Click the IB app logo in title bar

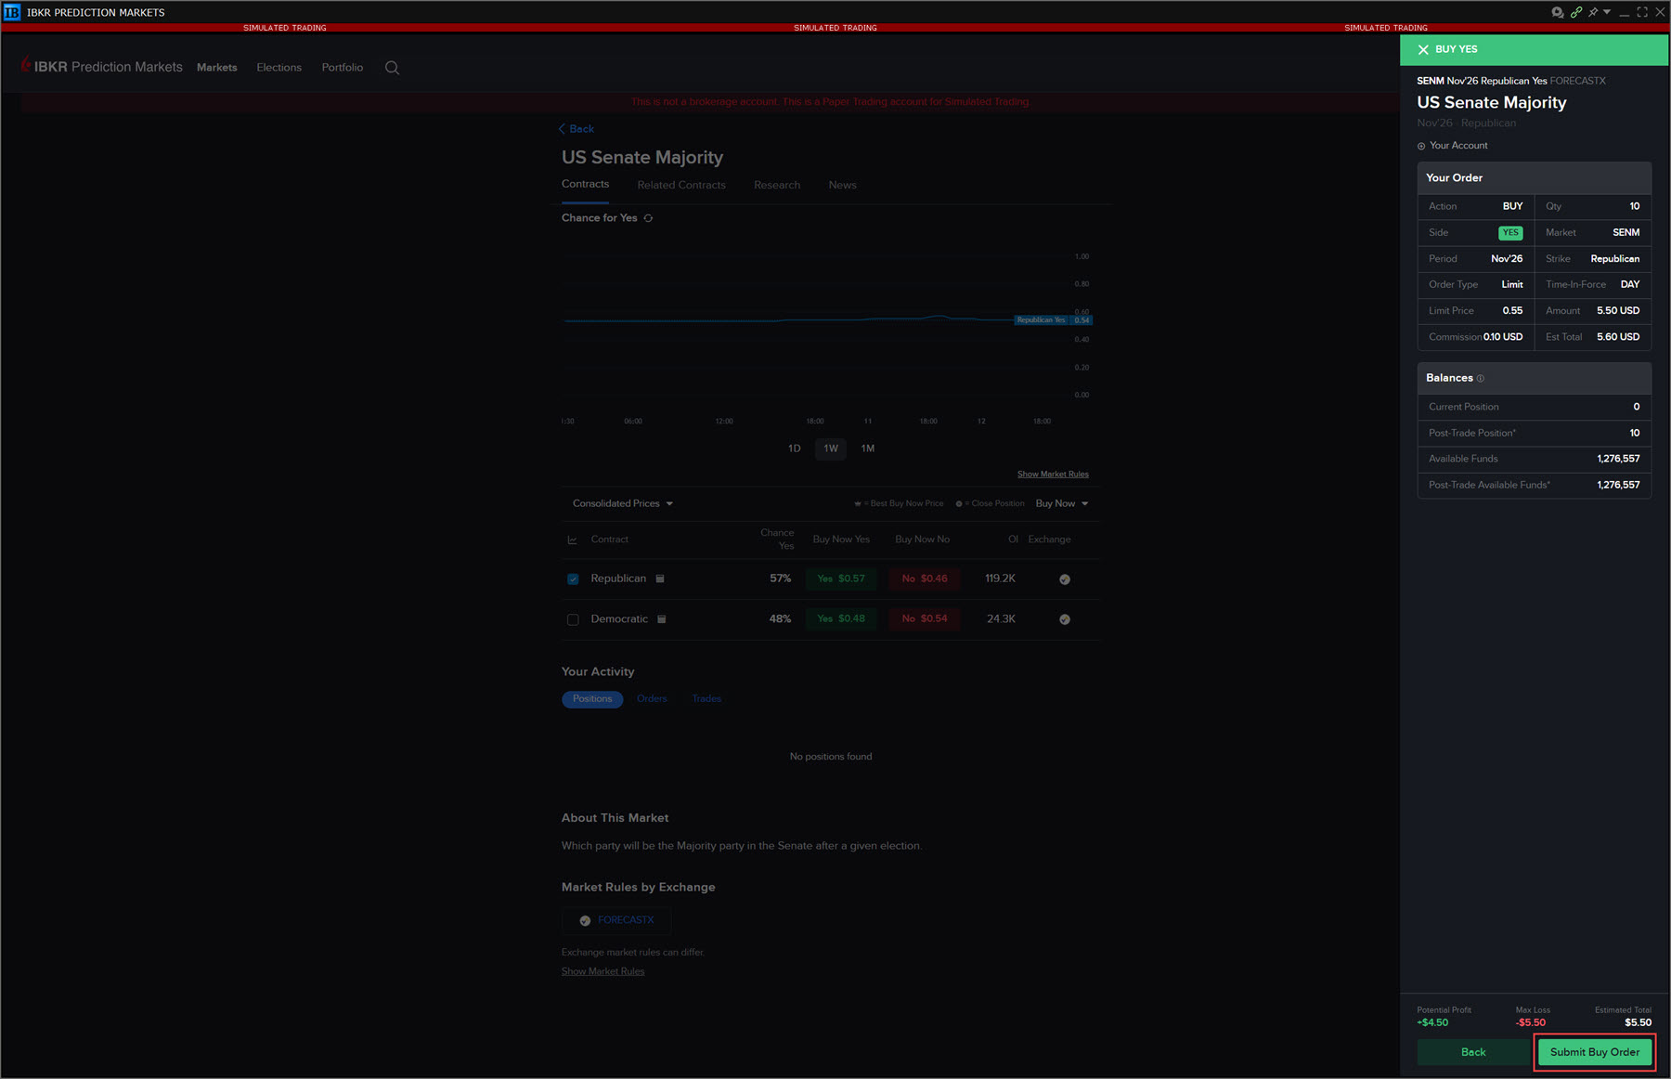tap(12, 12)
